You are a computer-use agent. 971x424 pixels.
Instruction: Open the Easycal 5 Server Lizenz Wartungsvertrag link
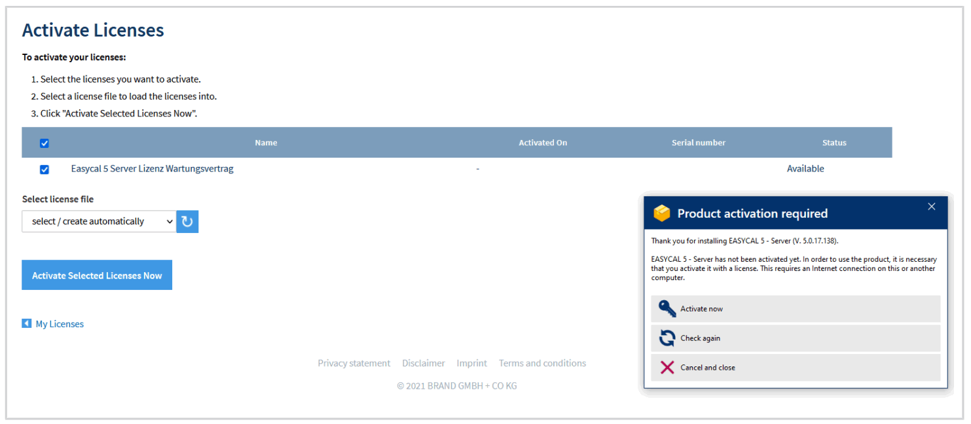152,168
